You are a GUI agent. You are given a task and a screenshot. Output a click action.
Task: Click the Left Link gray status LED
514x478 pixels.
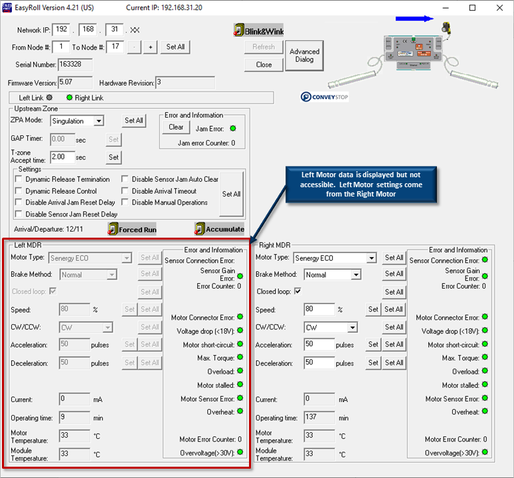50,98
